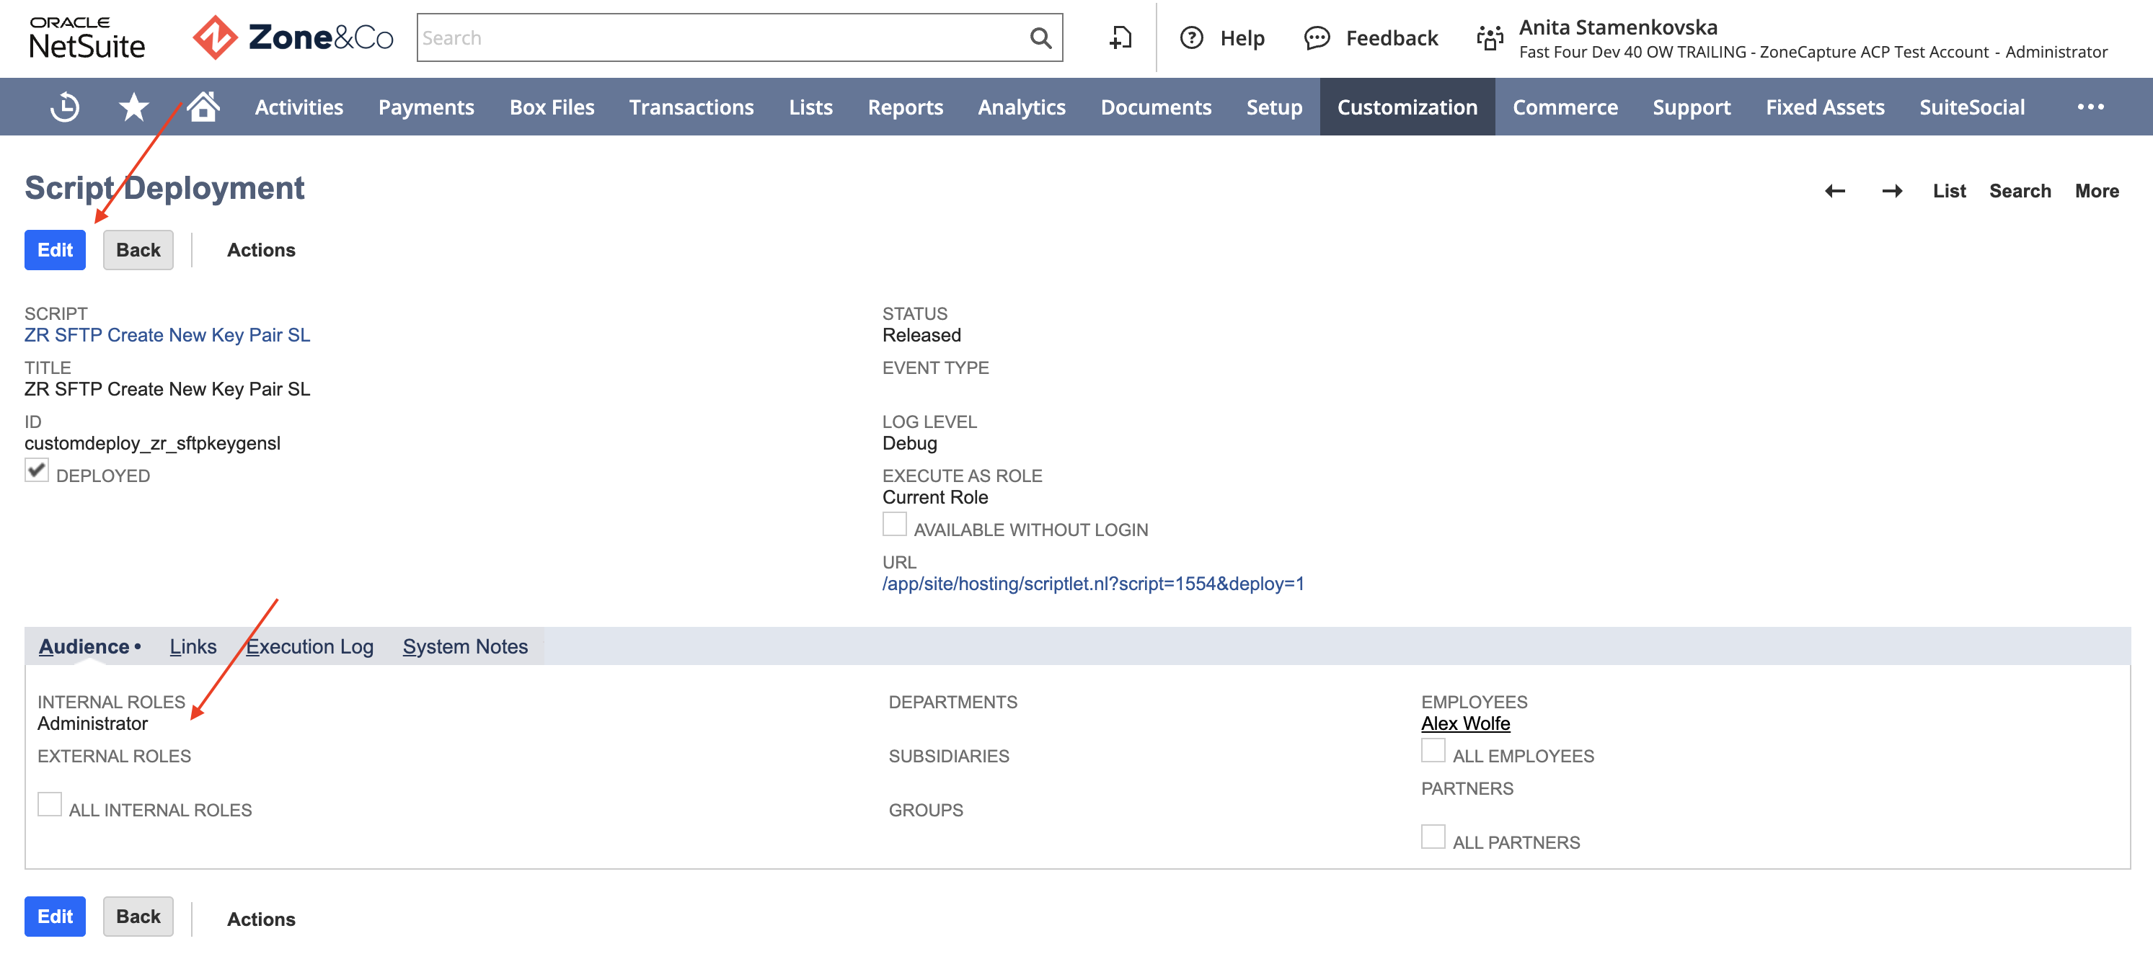
Task: Click the Edit button
Action: 54,249
